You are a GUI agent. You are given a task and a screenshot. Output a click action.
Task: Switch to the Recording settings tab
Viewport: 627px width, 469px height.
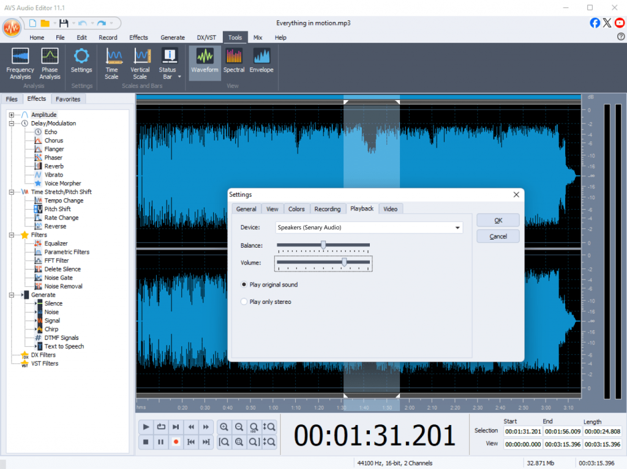coord(327,209)
